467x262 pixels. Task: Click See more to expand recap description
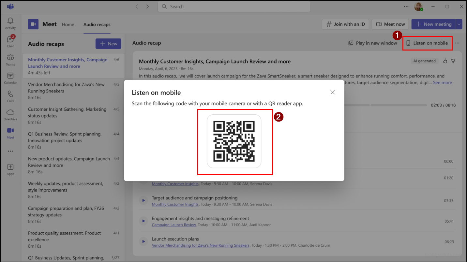point(442,82)
